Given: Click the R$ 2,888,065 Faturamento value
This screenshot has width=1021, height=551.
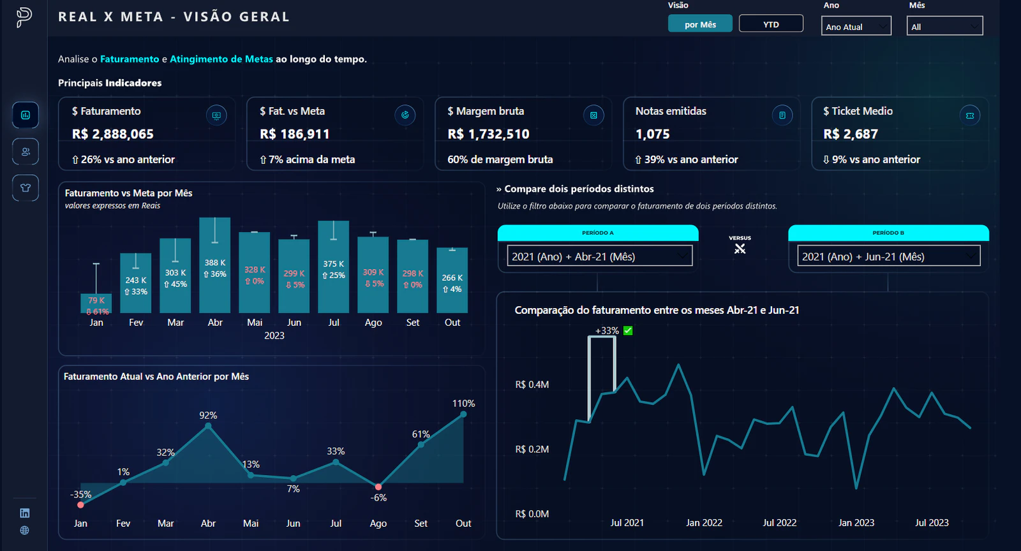Looking at the screenshot, I should click(x=113, y=134).
